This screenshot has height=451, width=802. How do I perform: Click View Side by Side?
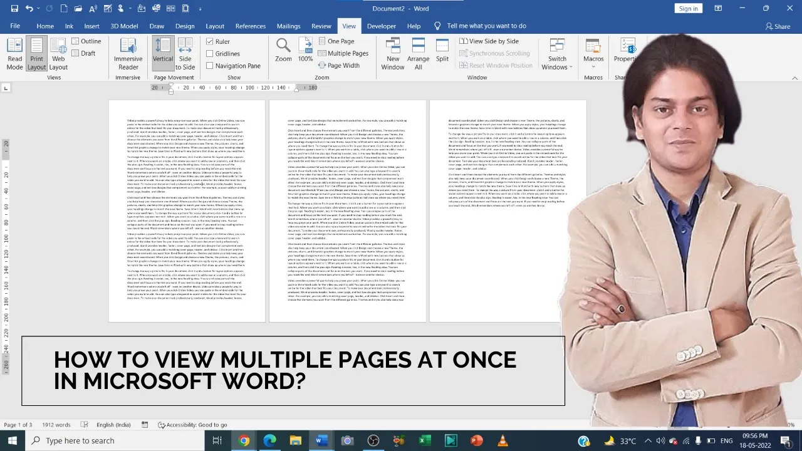click(489, 41)
